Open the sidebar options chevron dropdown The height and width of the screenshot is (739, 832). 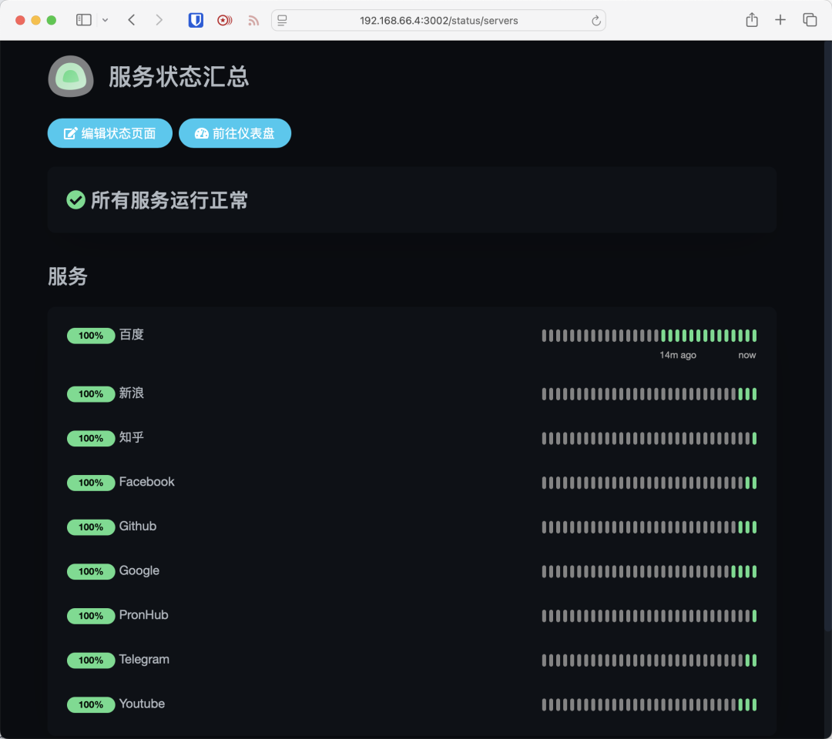pyautogui.click(x=105, y=20)
